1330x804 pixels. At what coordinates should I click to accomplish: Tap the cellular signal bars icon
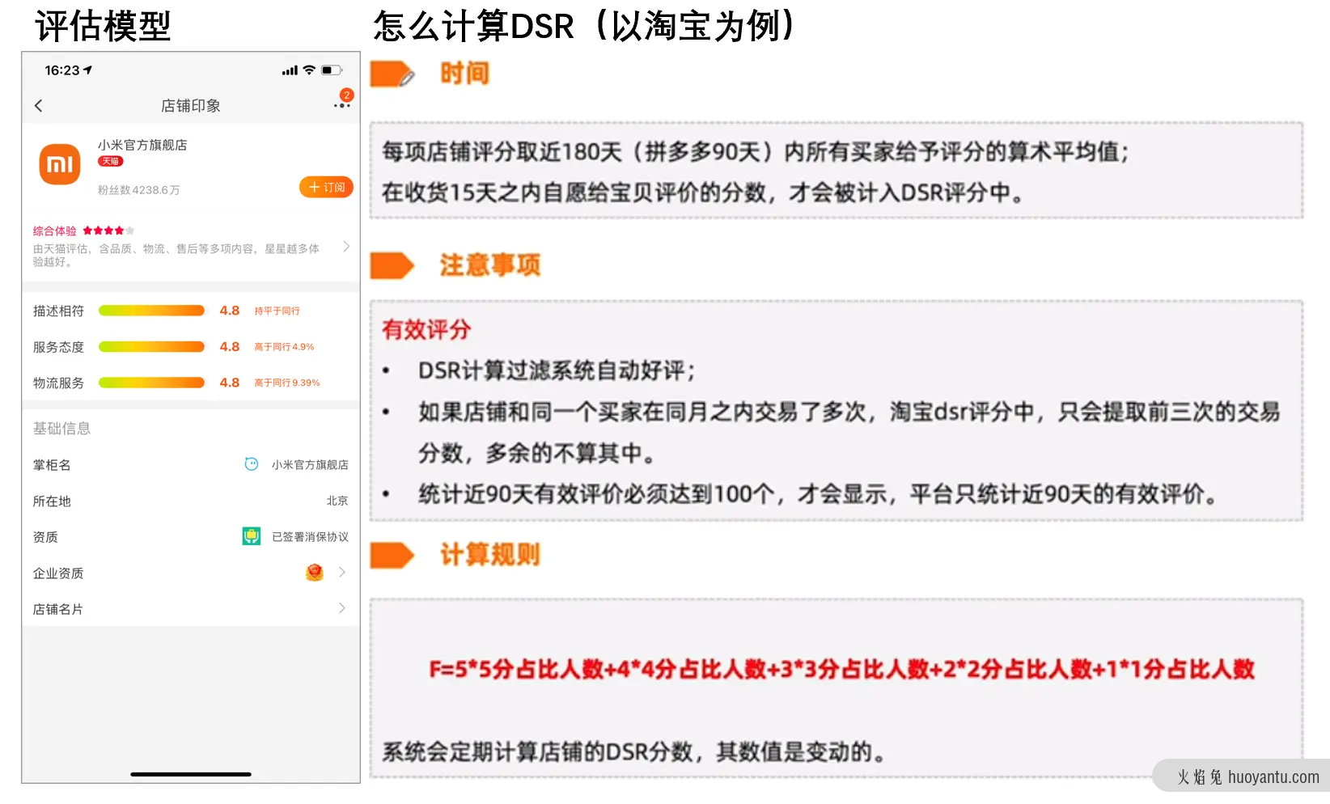pos(290,71)
